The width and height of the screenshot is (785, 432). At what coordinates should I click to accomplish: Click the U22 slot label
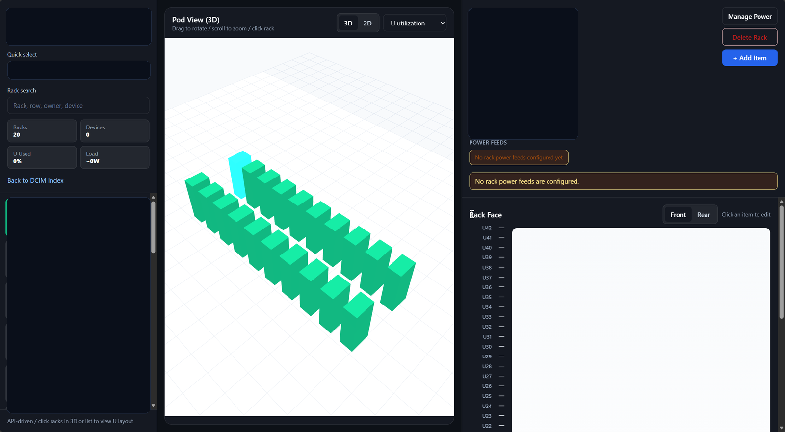point(487,426)
